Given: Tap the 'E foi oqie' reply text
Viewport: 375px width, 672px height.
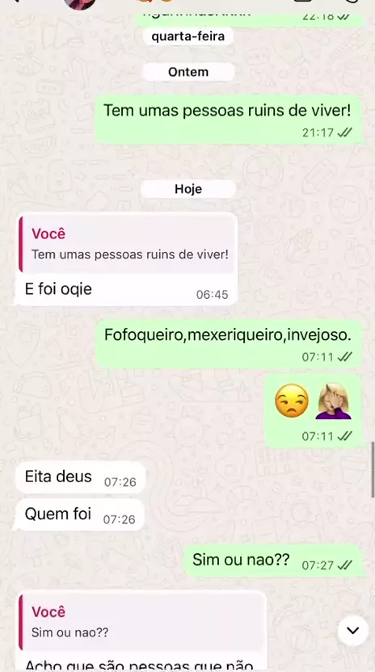Looking at the screenshot, I should click(58, 289).
